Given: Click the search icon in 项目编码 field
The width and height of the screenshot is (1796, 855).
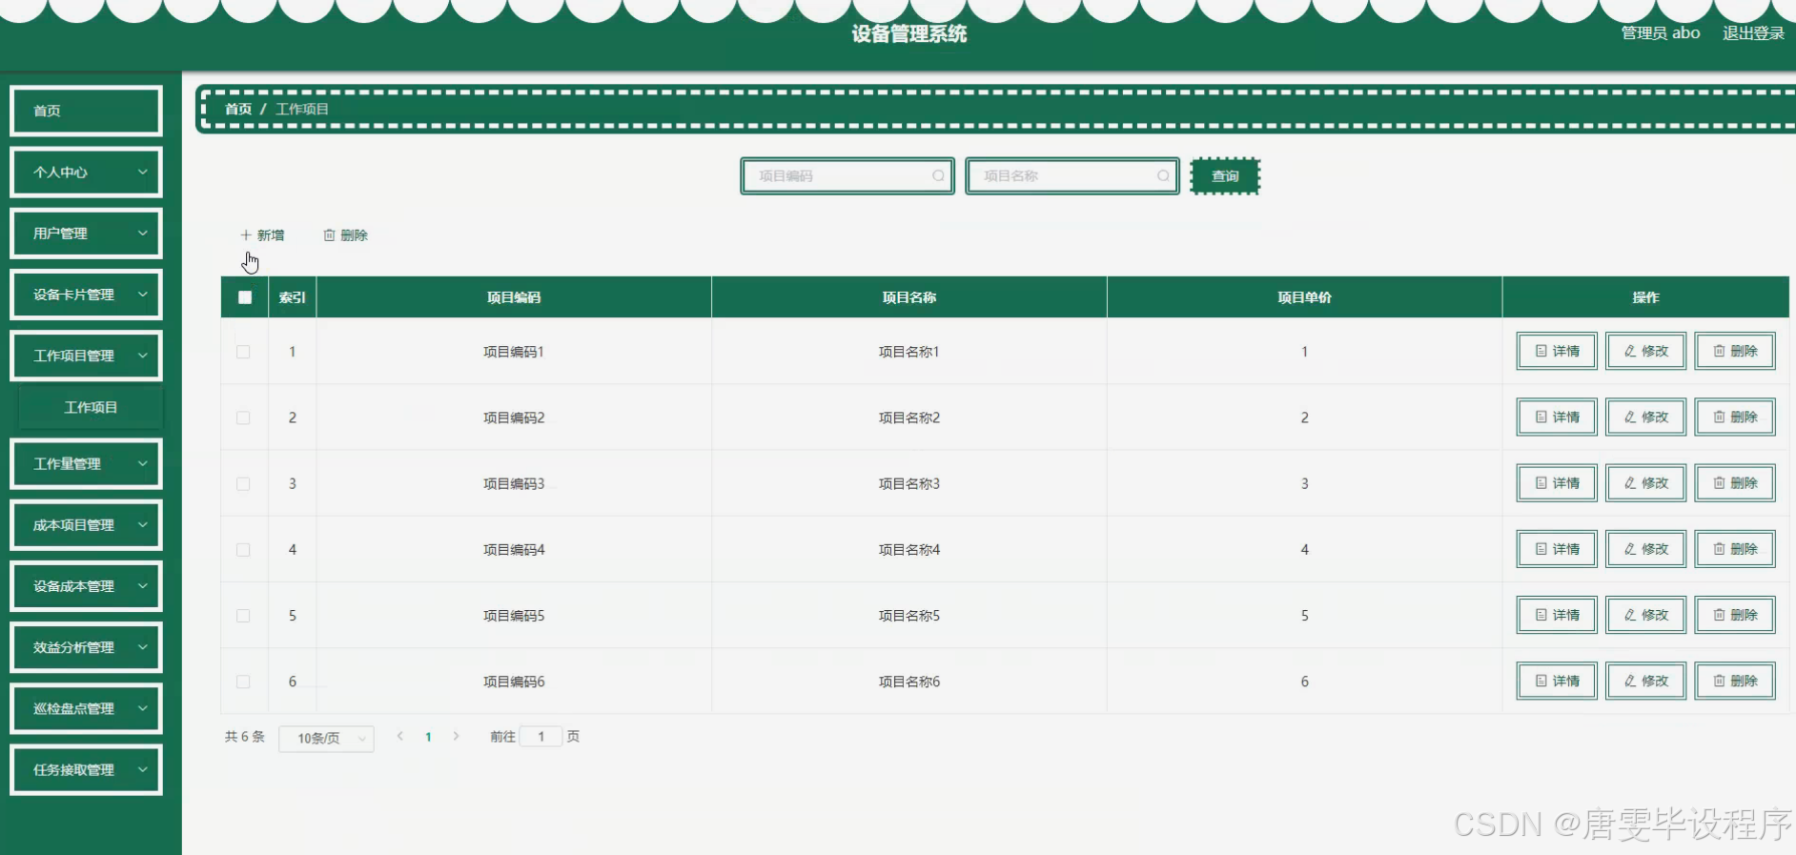Looking at the screenshot, I should click(938, 176).
